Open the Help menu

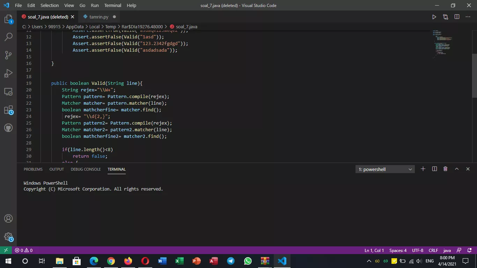131,5
